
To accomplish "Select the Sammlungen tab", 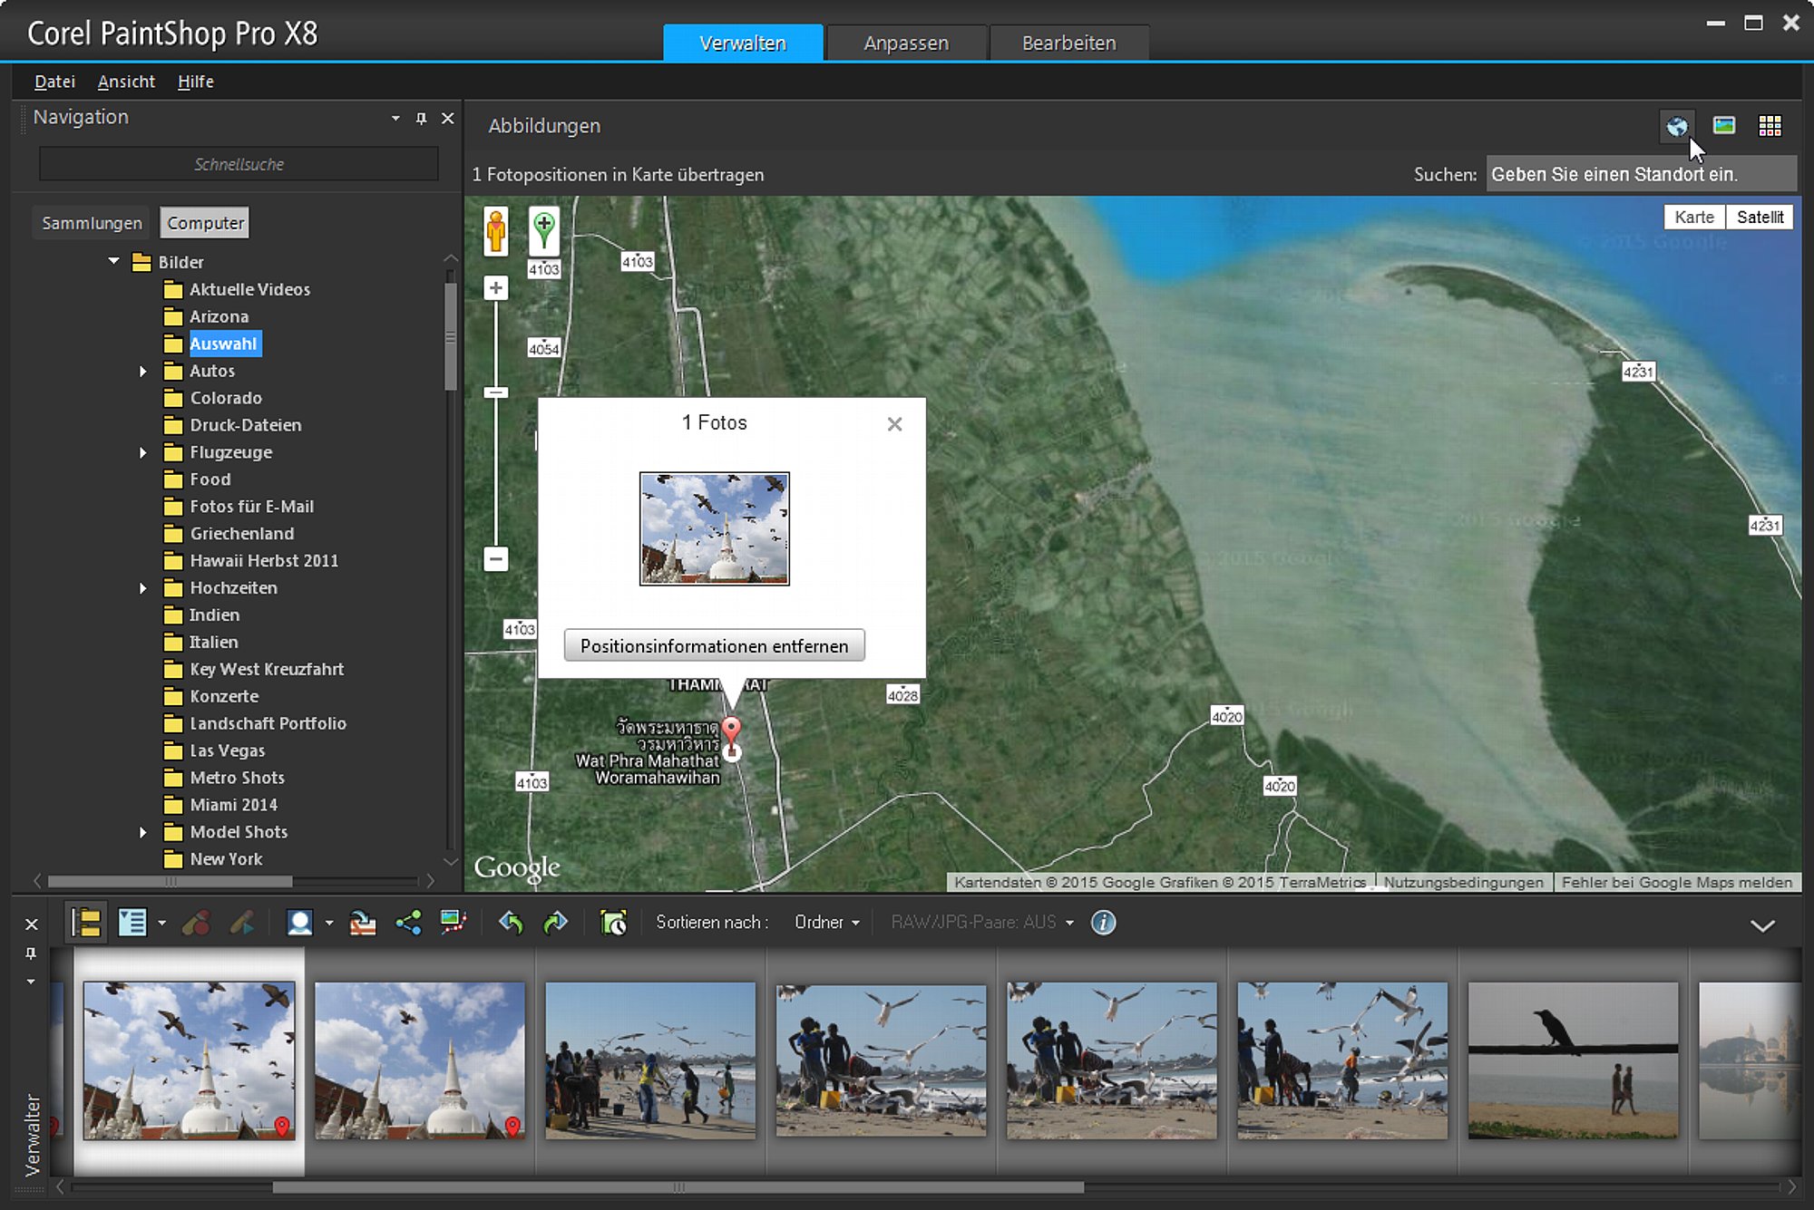I will [x=92, y=223].
